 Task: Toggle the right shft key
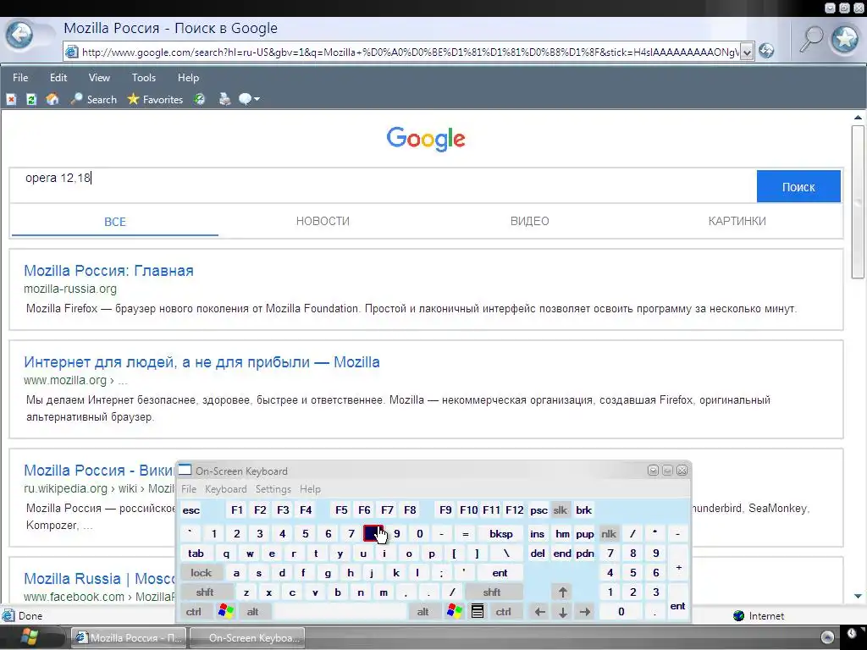pyautogui.click(x=492, y=592)
